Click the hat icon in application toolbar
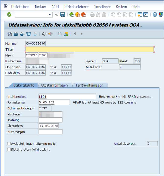Image resolution: width=164 pixels, height=176 pixels. coord(59,34)
